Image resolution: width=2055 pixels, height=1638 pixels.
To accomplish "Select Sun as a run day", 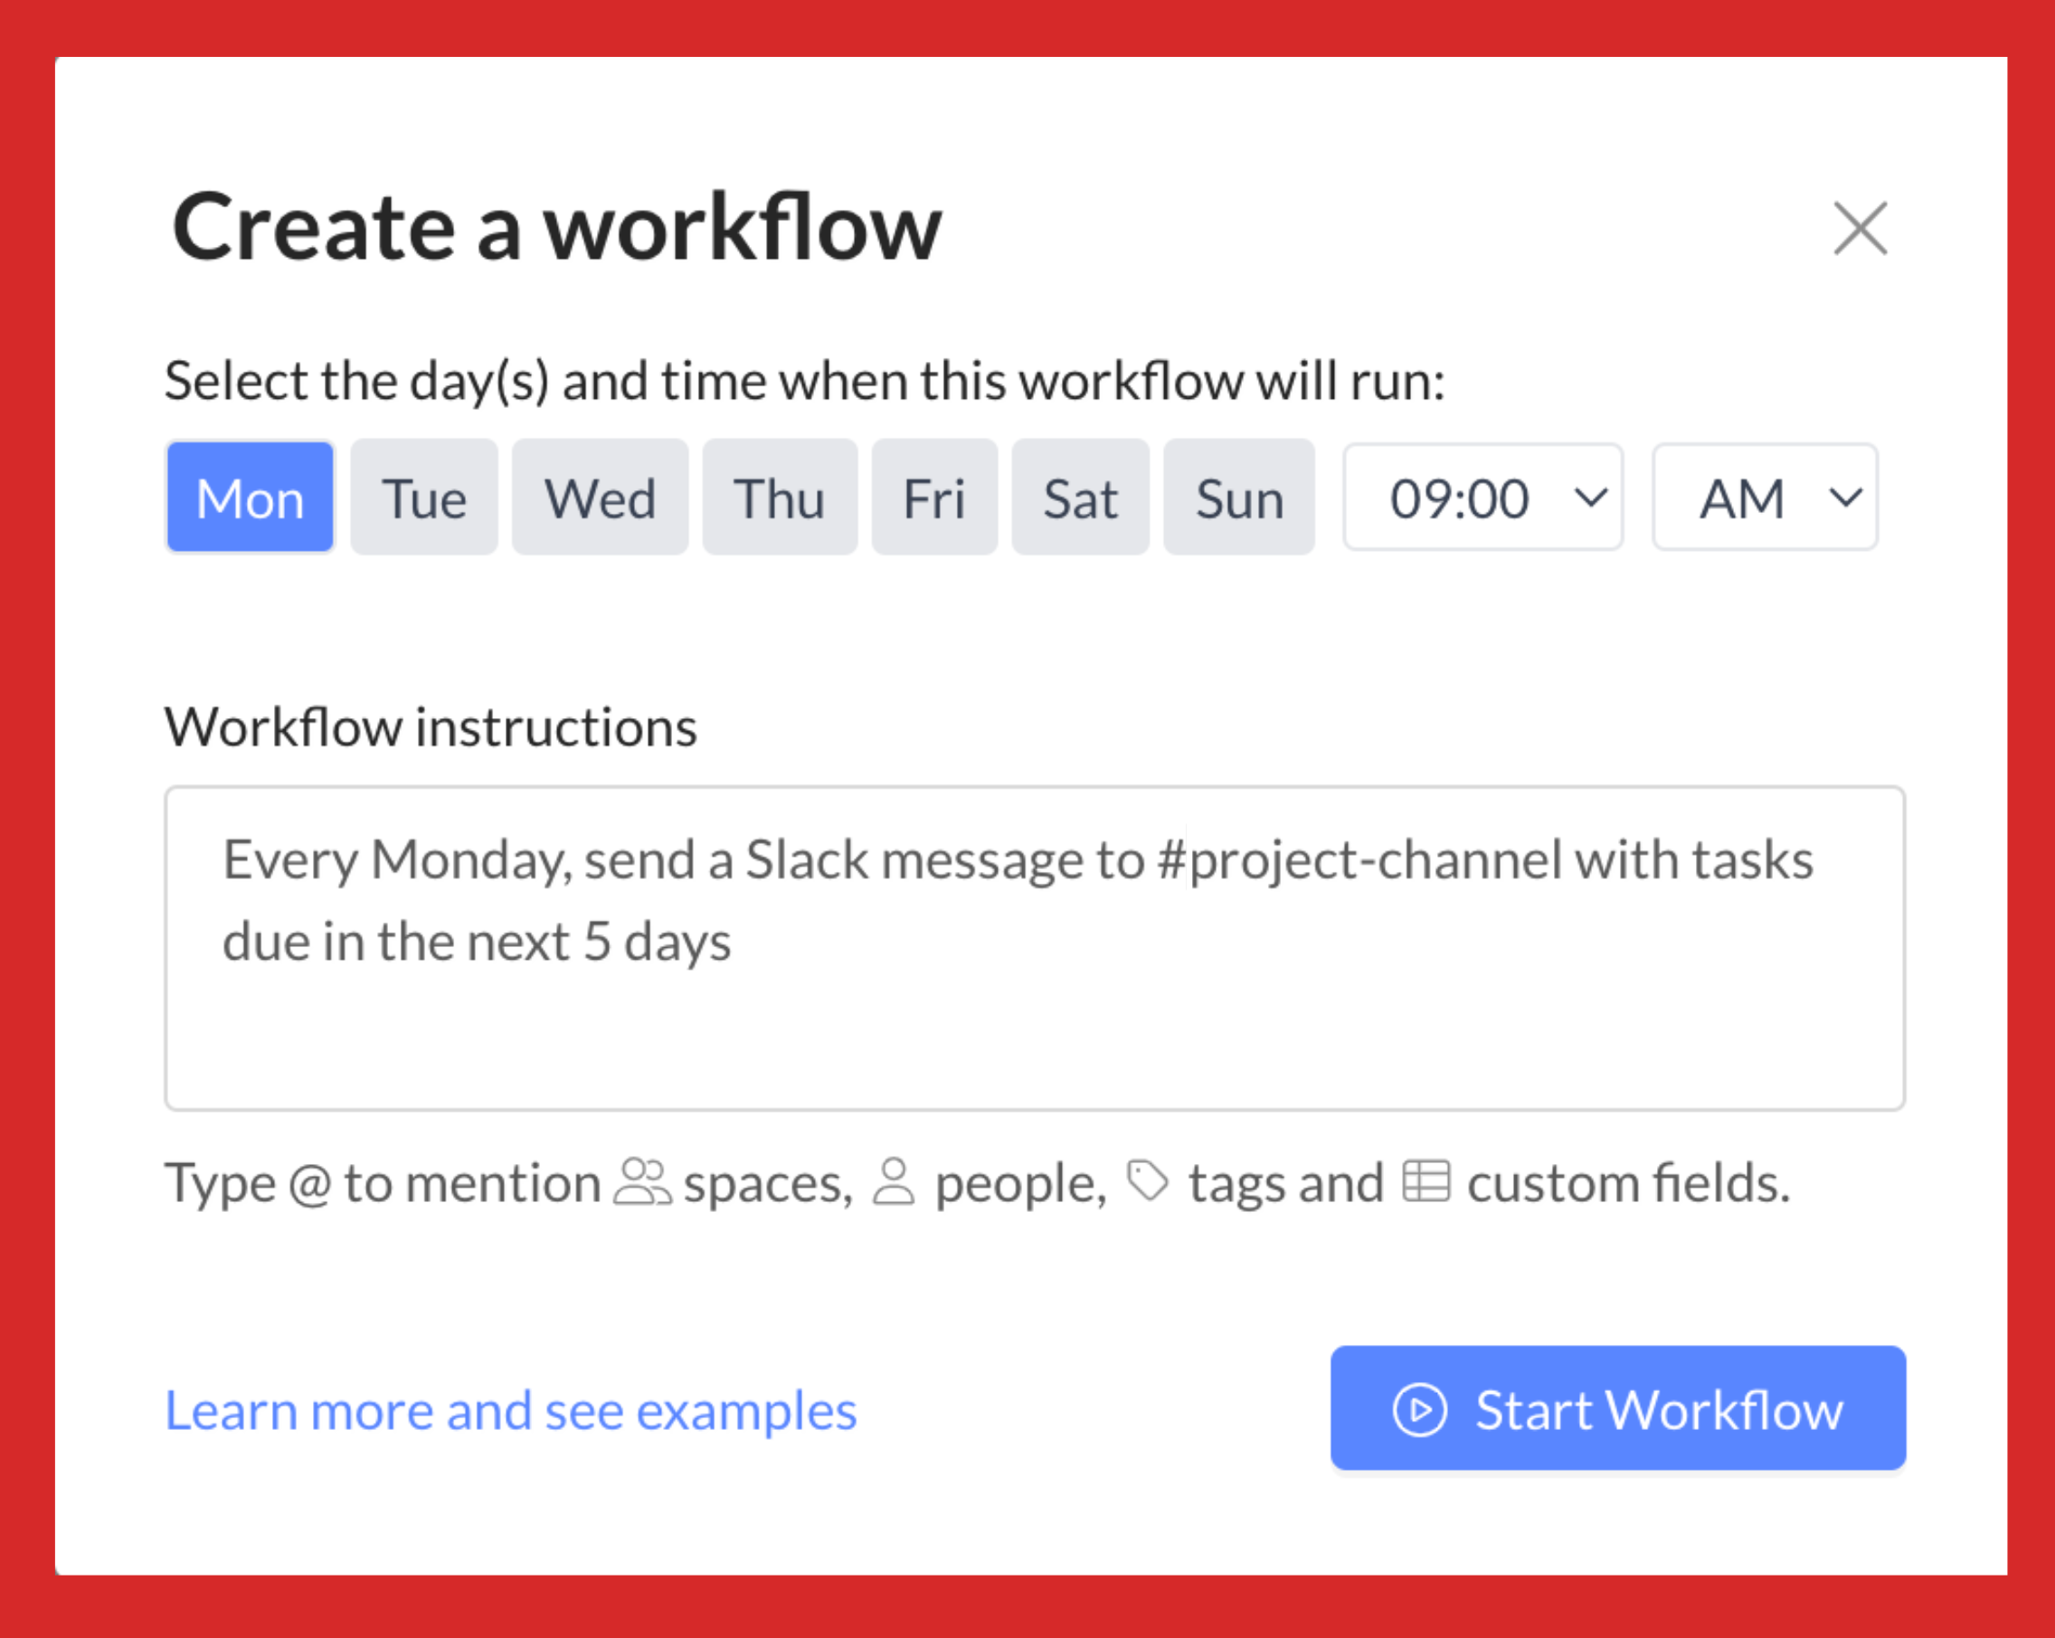I will (1238, 497).
